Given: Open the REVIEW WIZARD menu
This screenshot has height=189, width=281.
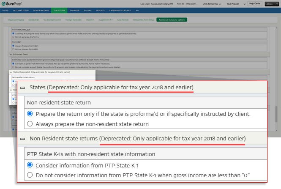Looking at the screenshot, I should (x=41, y=11).
